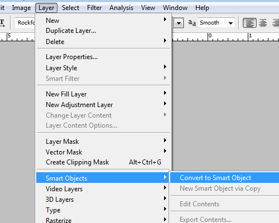This screenshot has width=279, height=223.
Task: Click the anti-aliasing aa icon
Action: point(192,23)
